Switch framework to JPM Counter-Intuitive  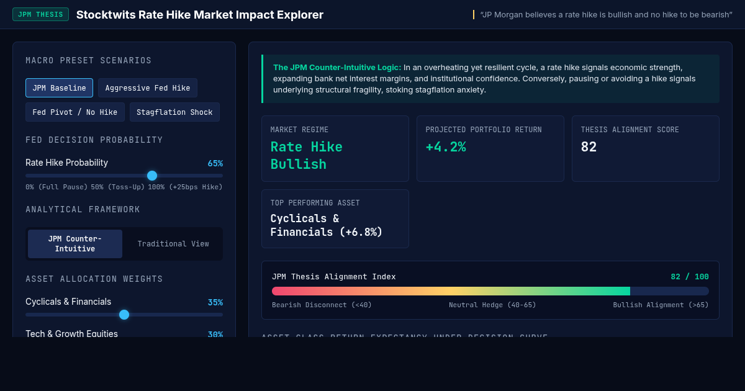75,244
